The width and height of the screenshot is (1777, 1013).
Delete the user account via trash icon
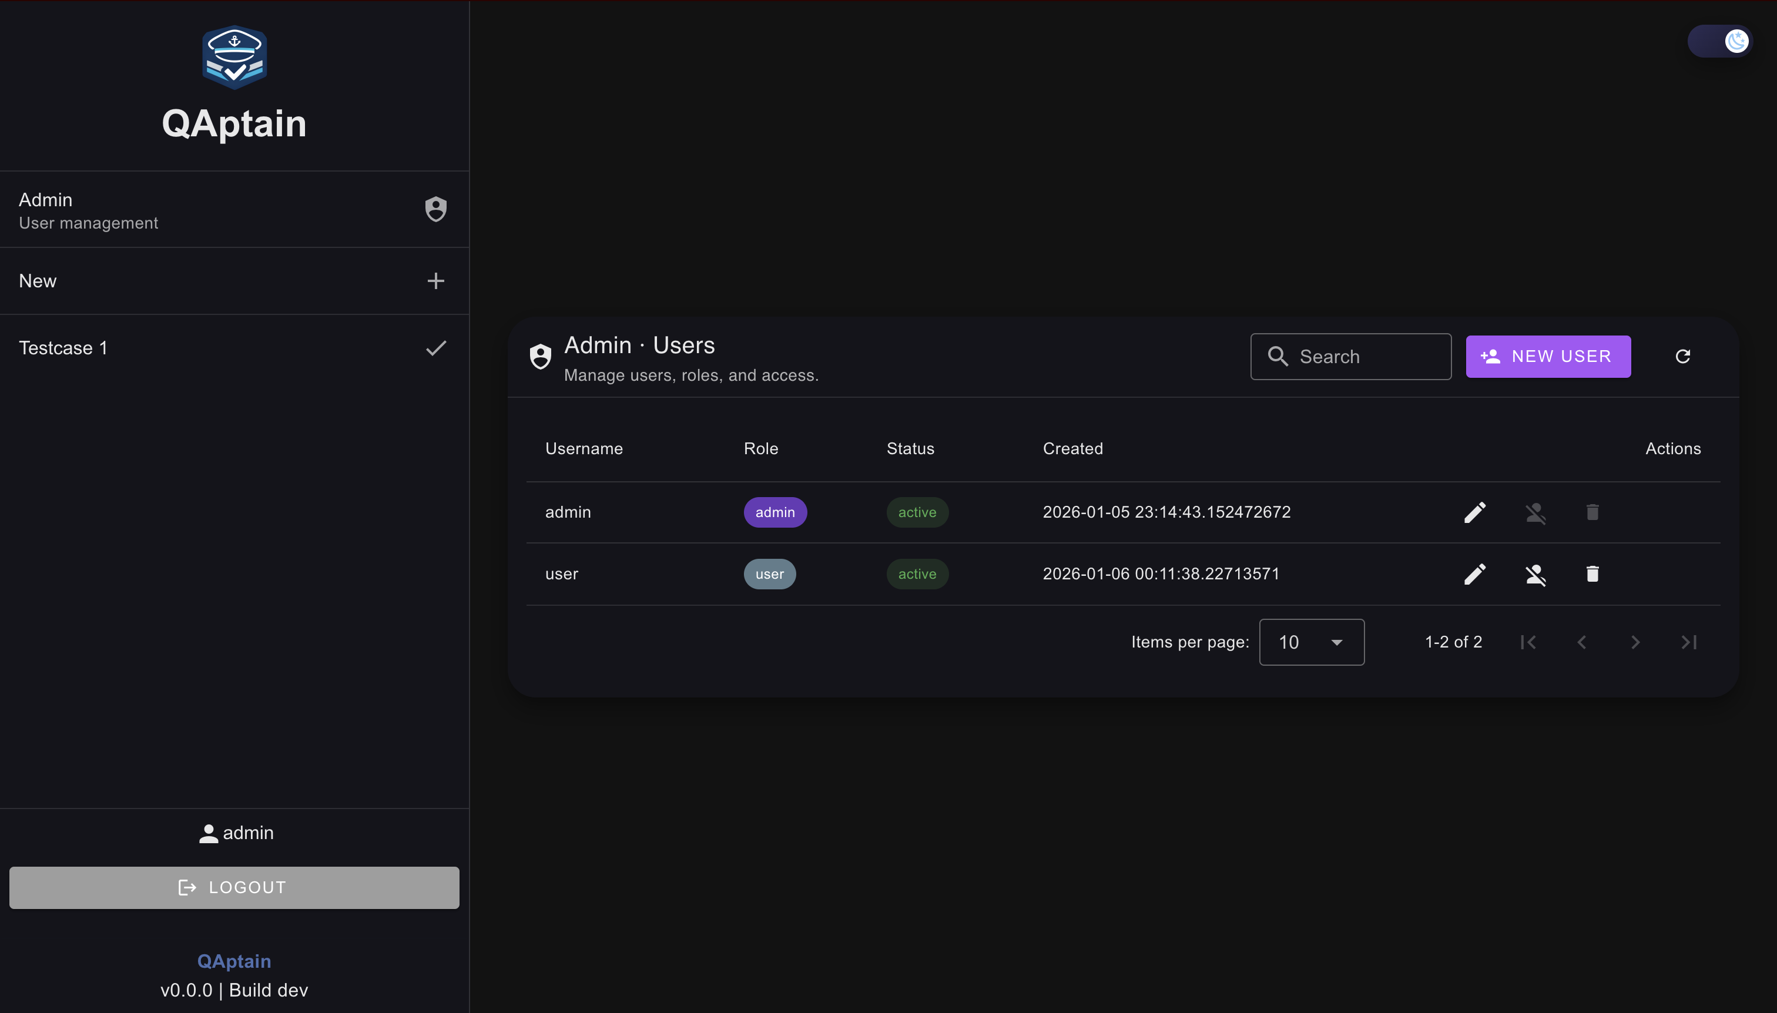pos(1592,574)
